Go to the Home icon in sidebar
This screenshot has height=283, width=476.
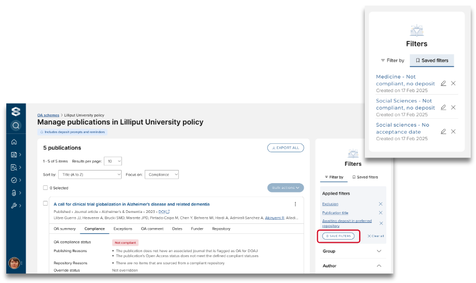pyautogui.click(x=14, y=141)
